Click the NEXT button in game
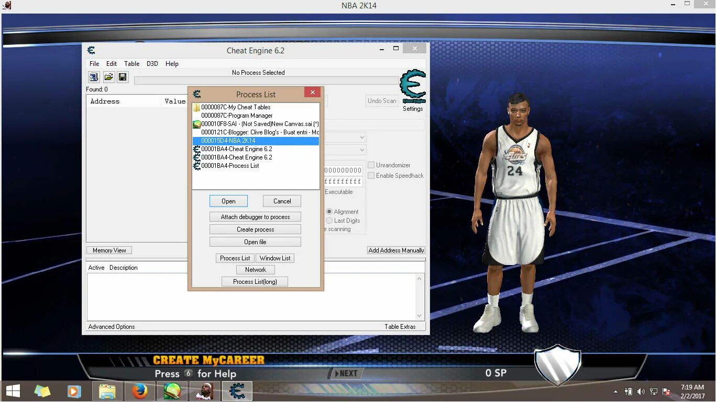The height and width of the screenshot is (402, 716). point(346,373)
